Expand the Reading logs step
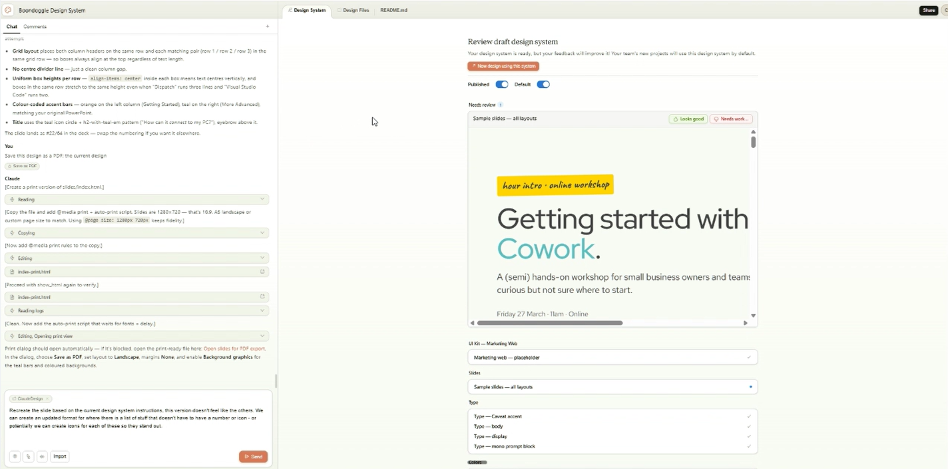 (x=136, y=310)
